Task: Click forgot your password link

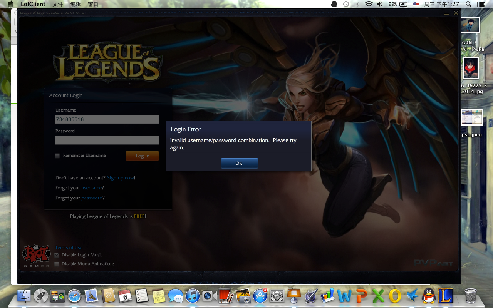Action: point(92,198)
